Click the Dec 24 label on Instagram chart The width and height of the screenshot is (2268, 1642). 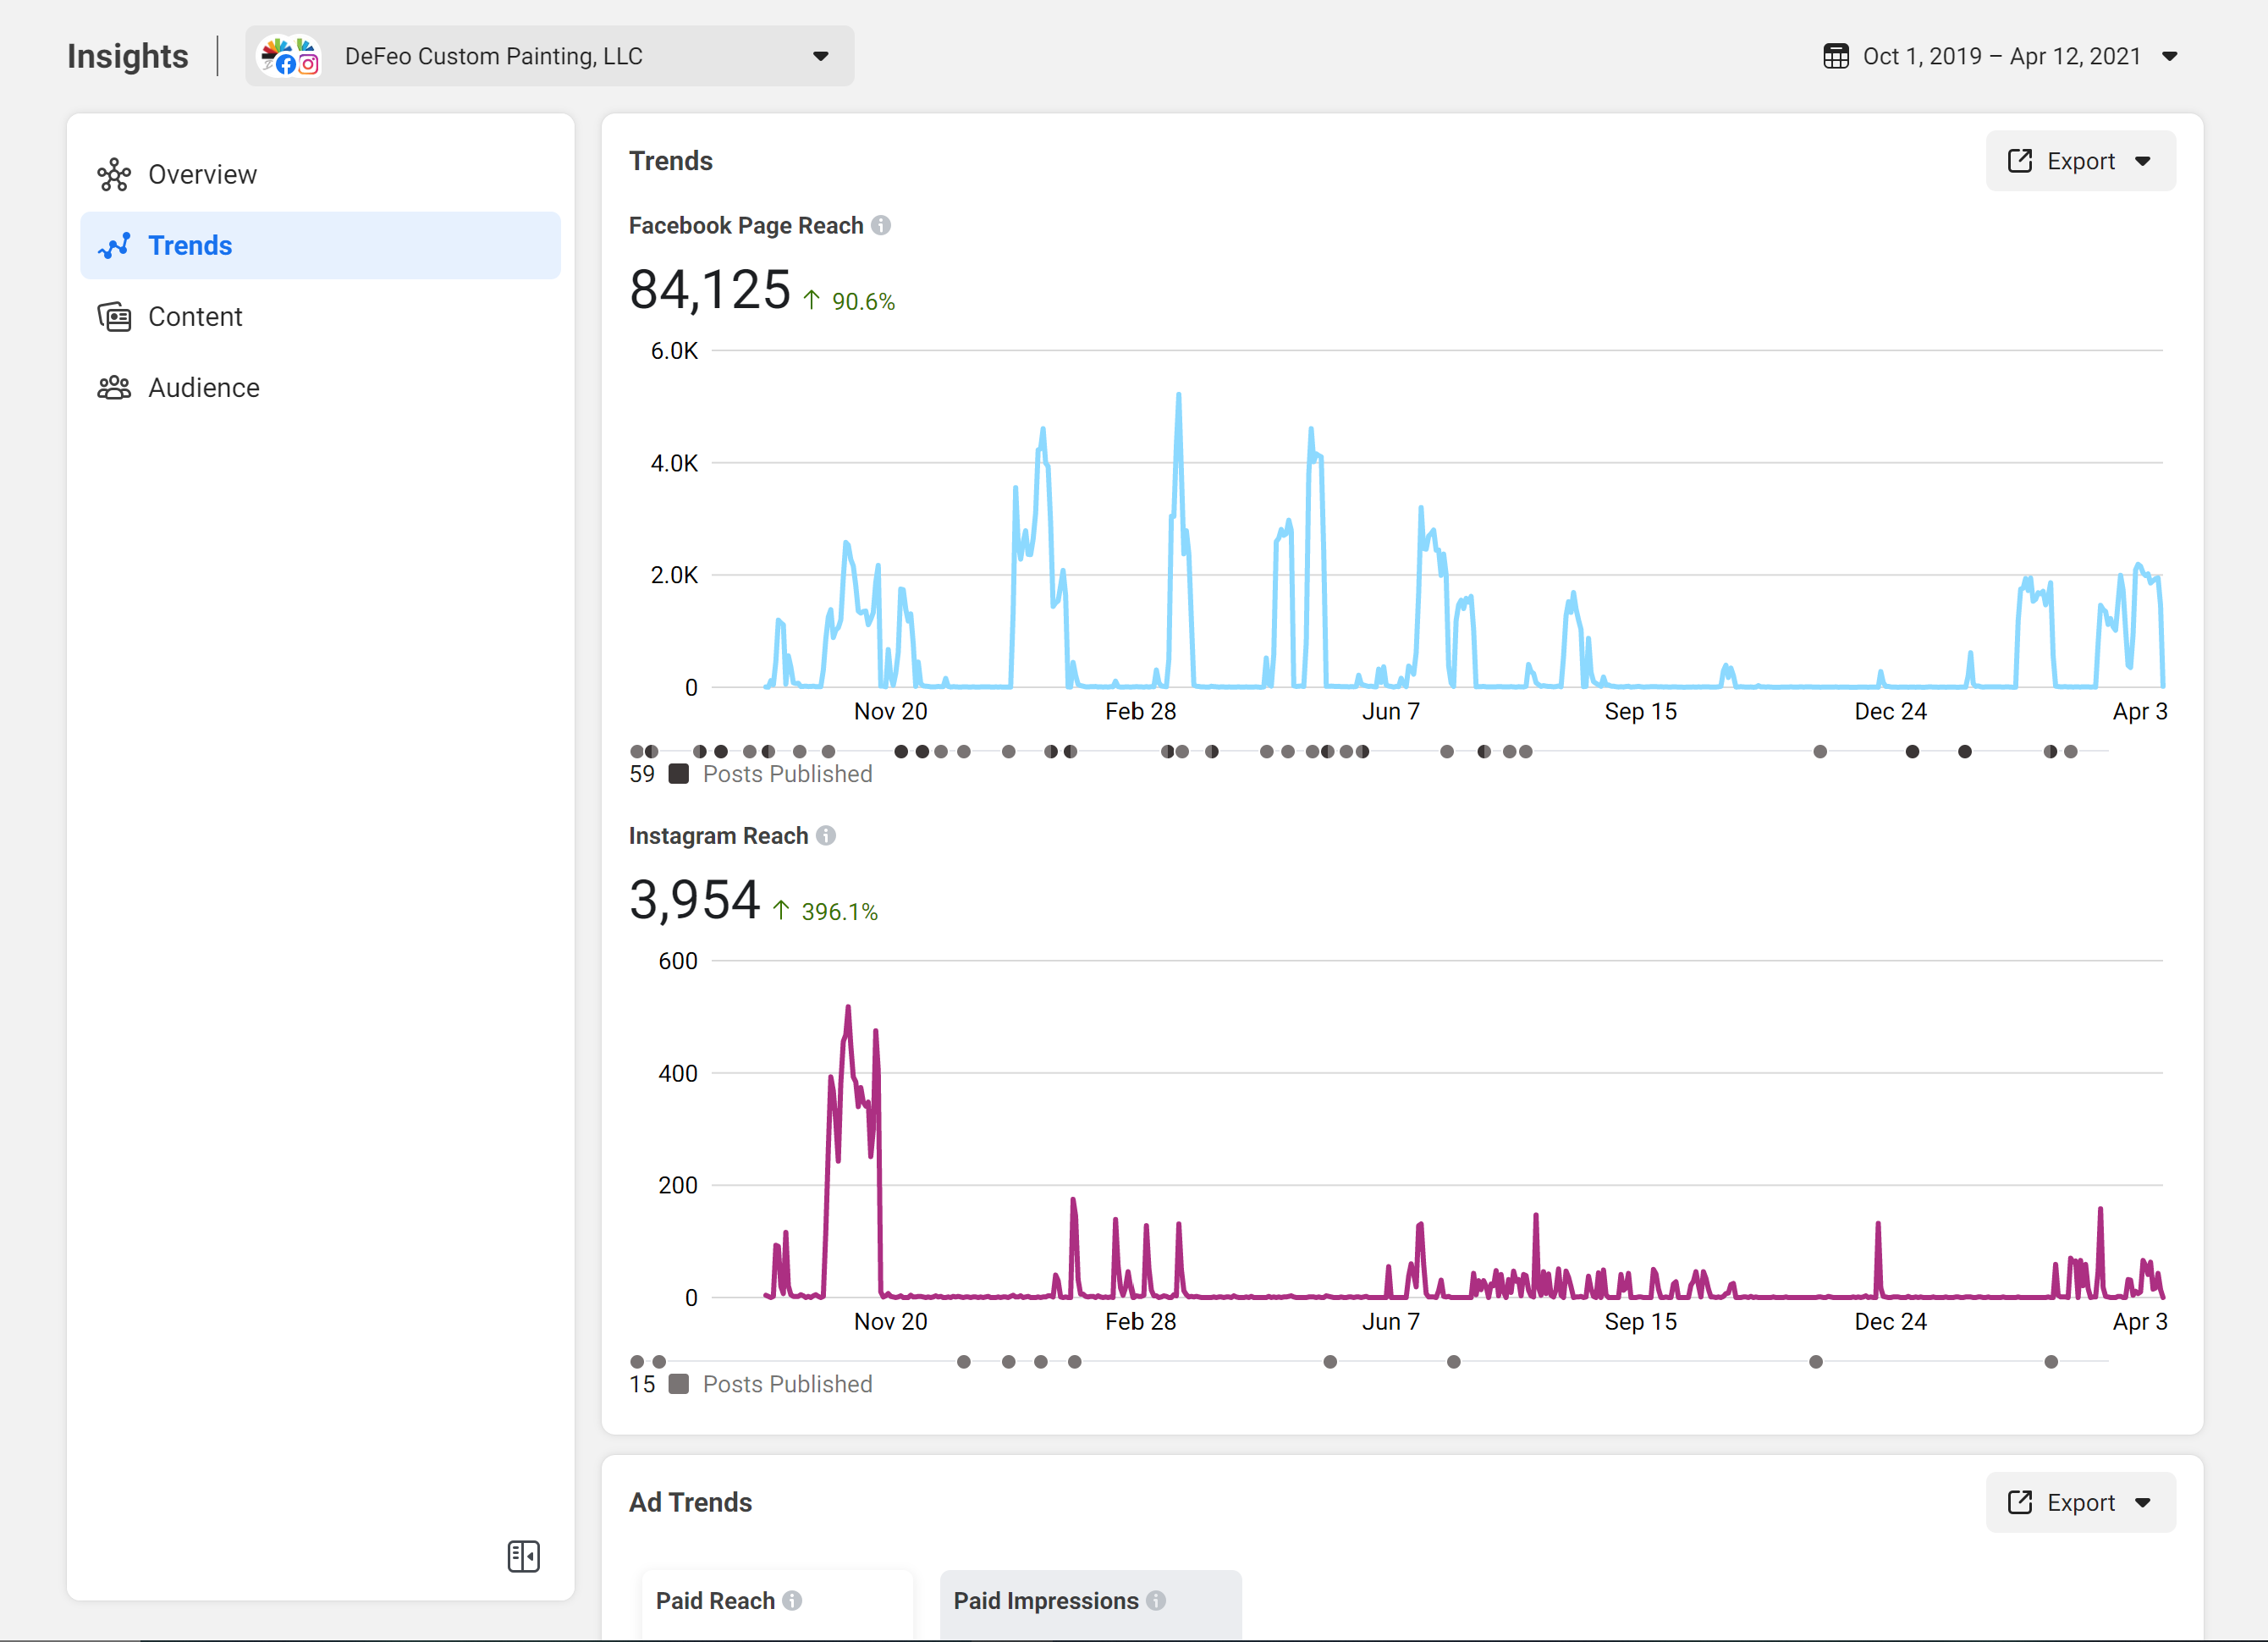(x=1890, y=1322)
